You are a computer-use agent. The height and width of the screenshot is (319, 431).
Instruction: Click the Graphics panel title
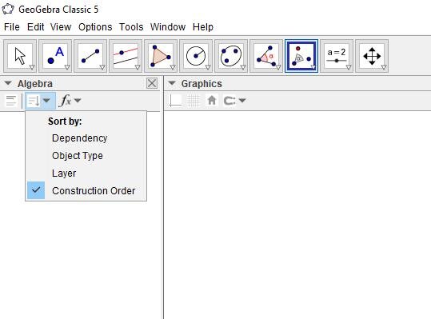point(202,83)
